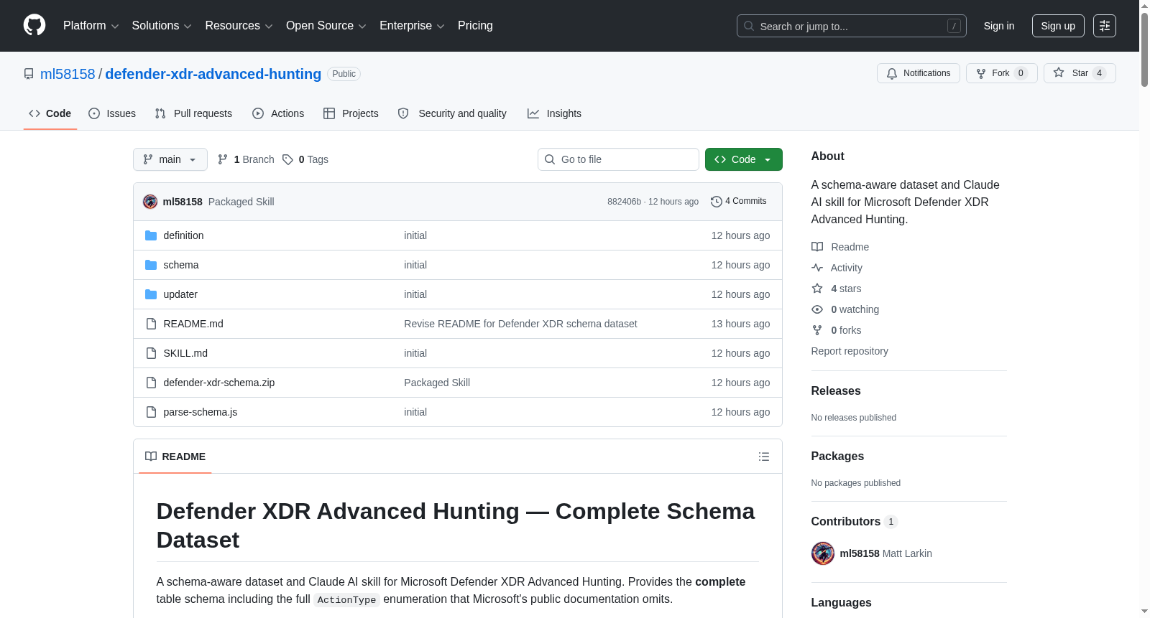Expand the Enterprise menu
Viewport: 1150px width, 618px height.
coord(412,26)
